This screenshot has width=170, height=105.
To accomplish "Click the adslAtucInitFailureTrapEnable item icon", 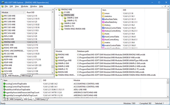I will click(x=4, y=89).
